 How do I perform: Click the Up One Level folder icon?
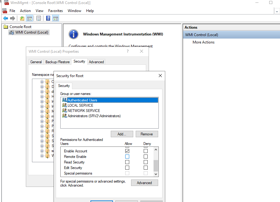click(22, 18)
